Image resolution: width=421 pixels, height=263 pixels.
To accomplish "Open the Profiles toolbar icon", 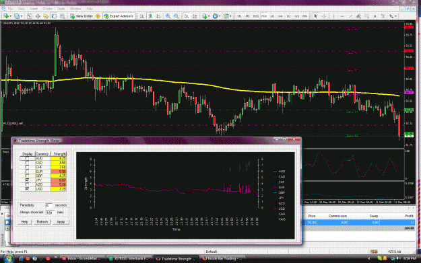I will [x=17, y=16].
